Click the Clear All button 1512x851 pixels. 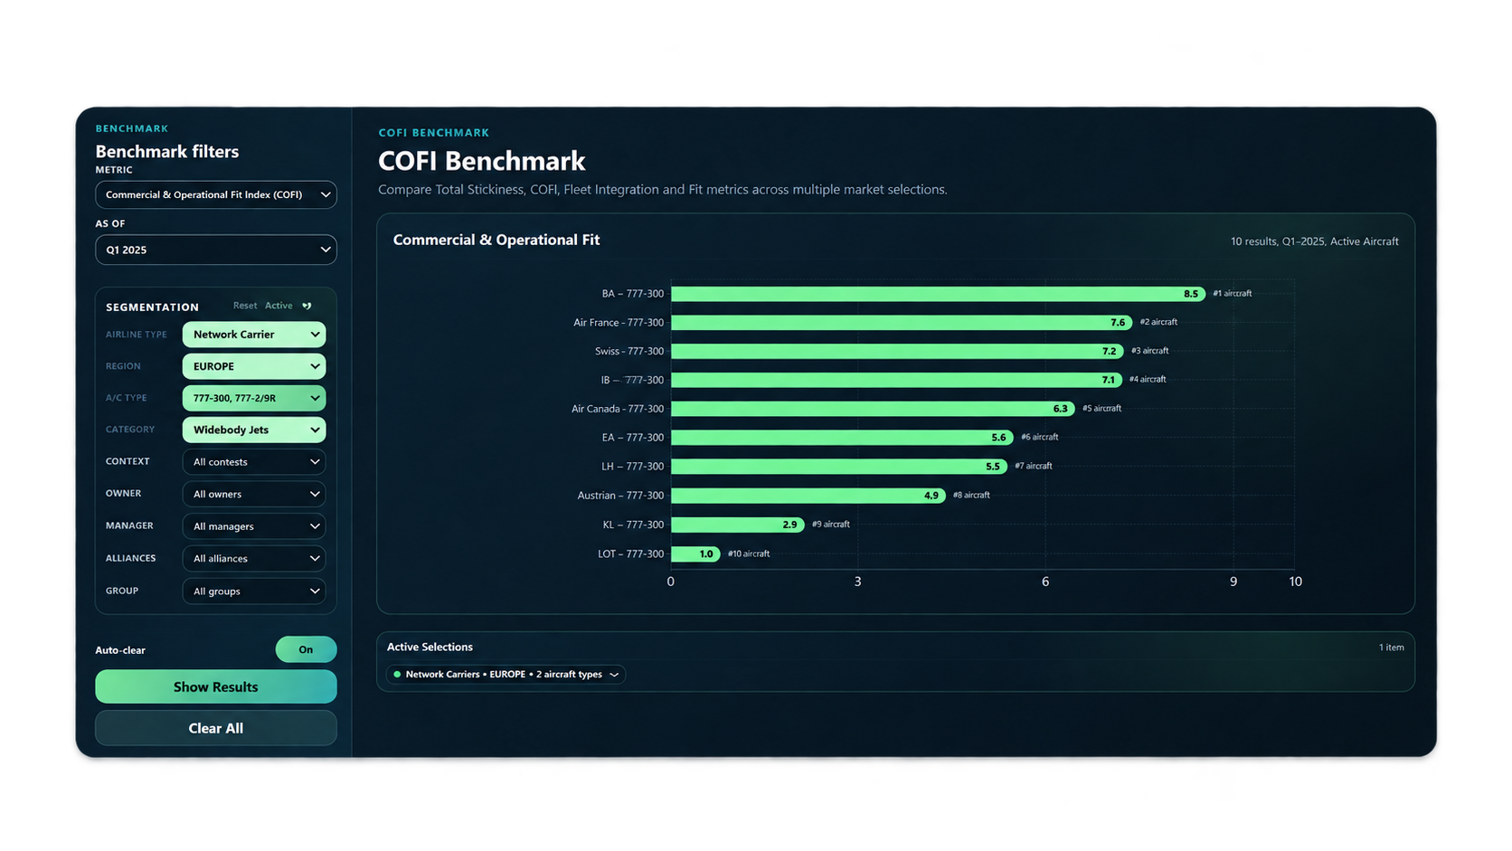[216, 728]
